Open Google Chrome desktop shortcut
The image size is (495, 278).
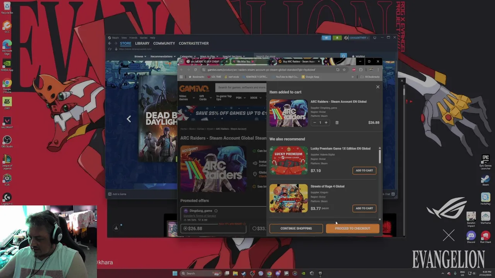[x=7, y=86]
